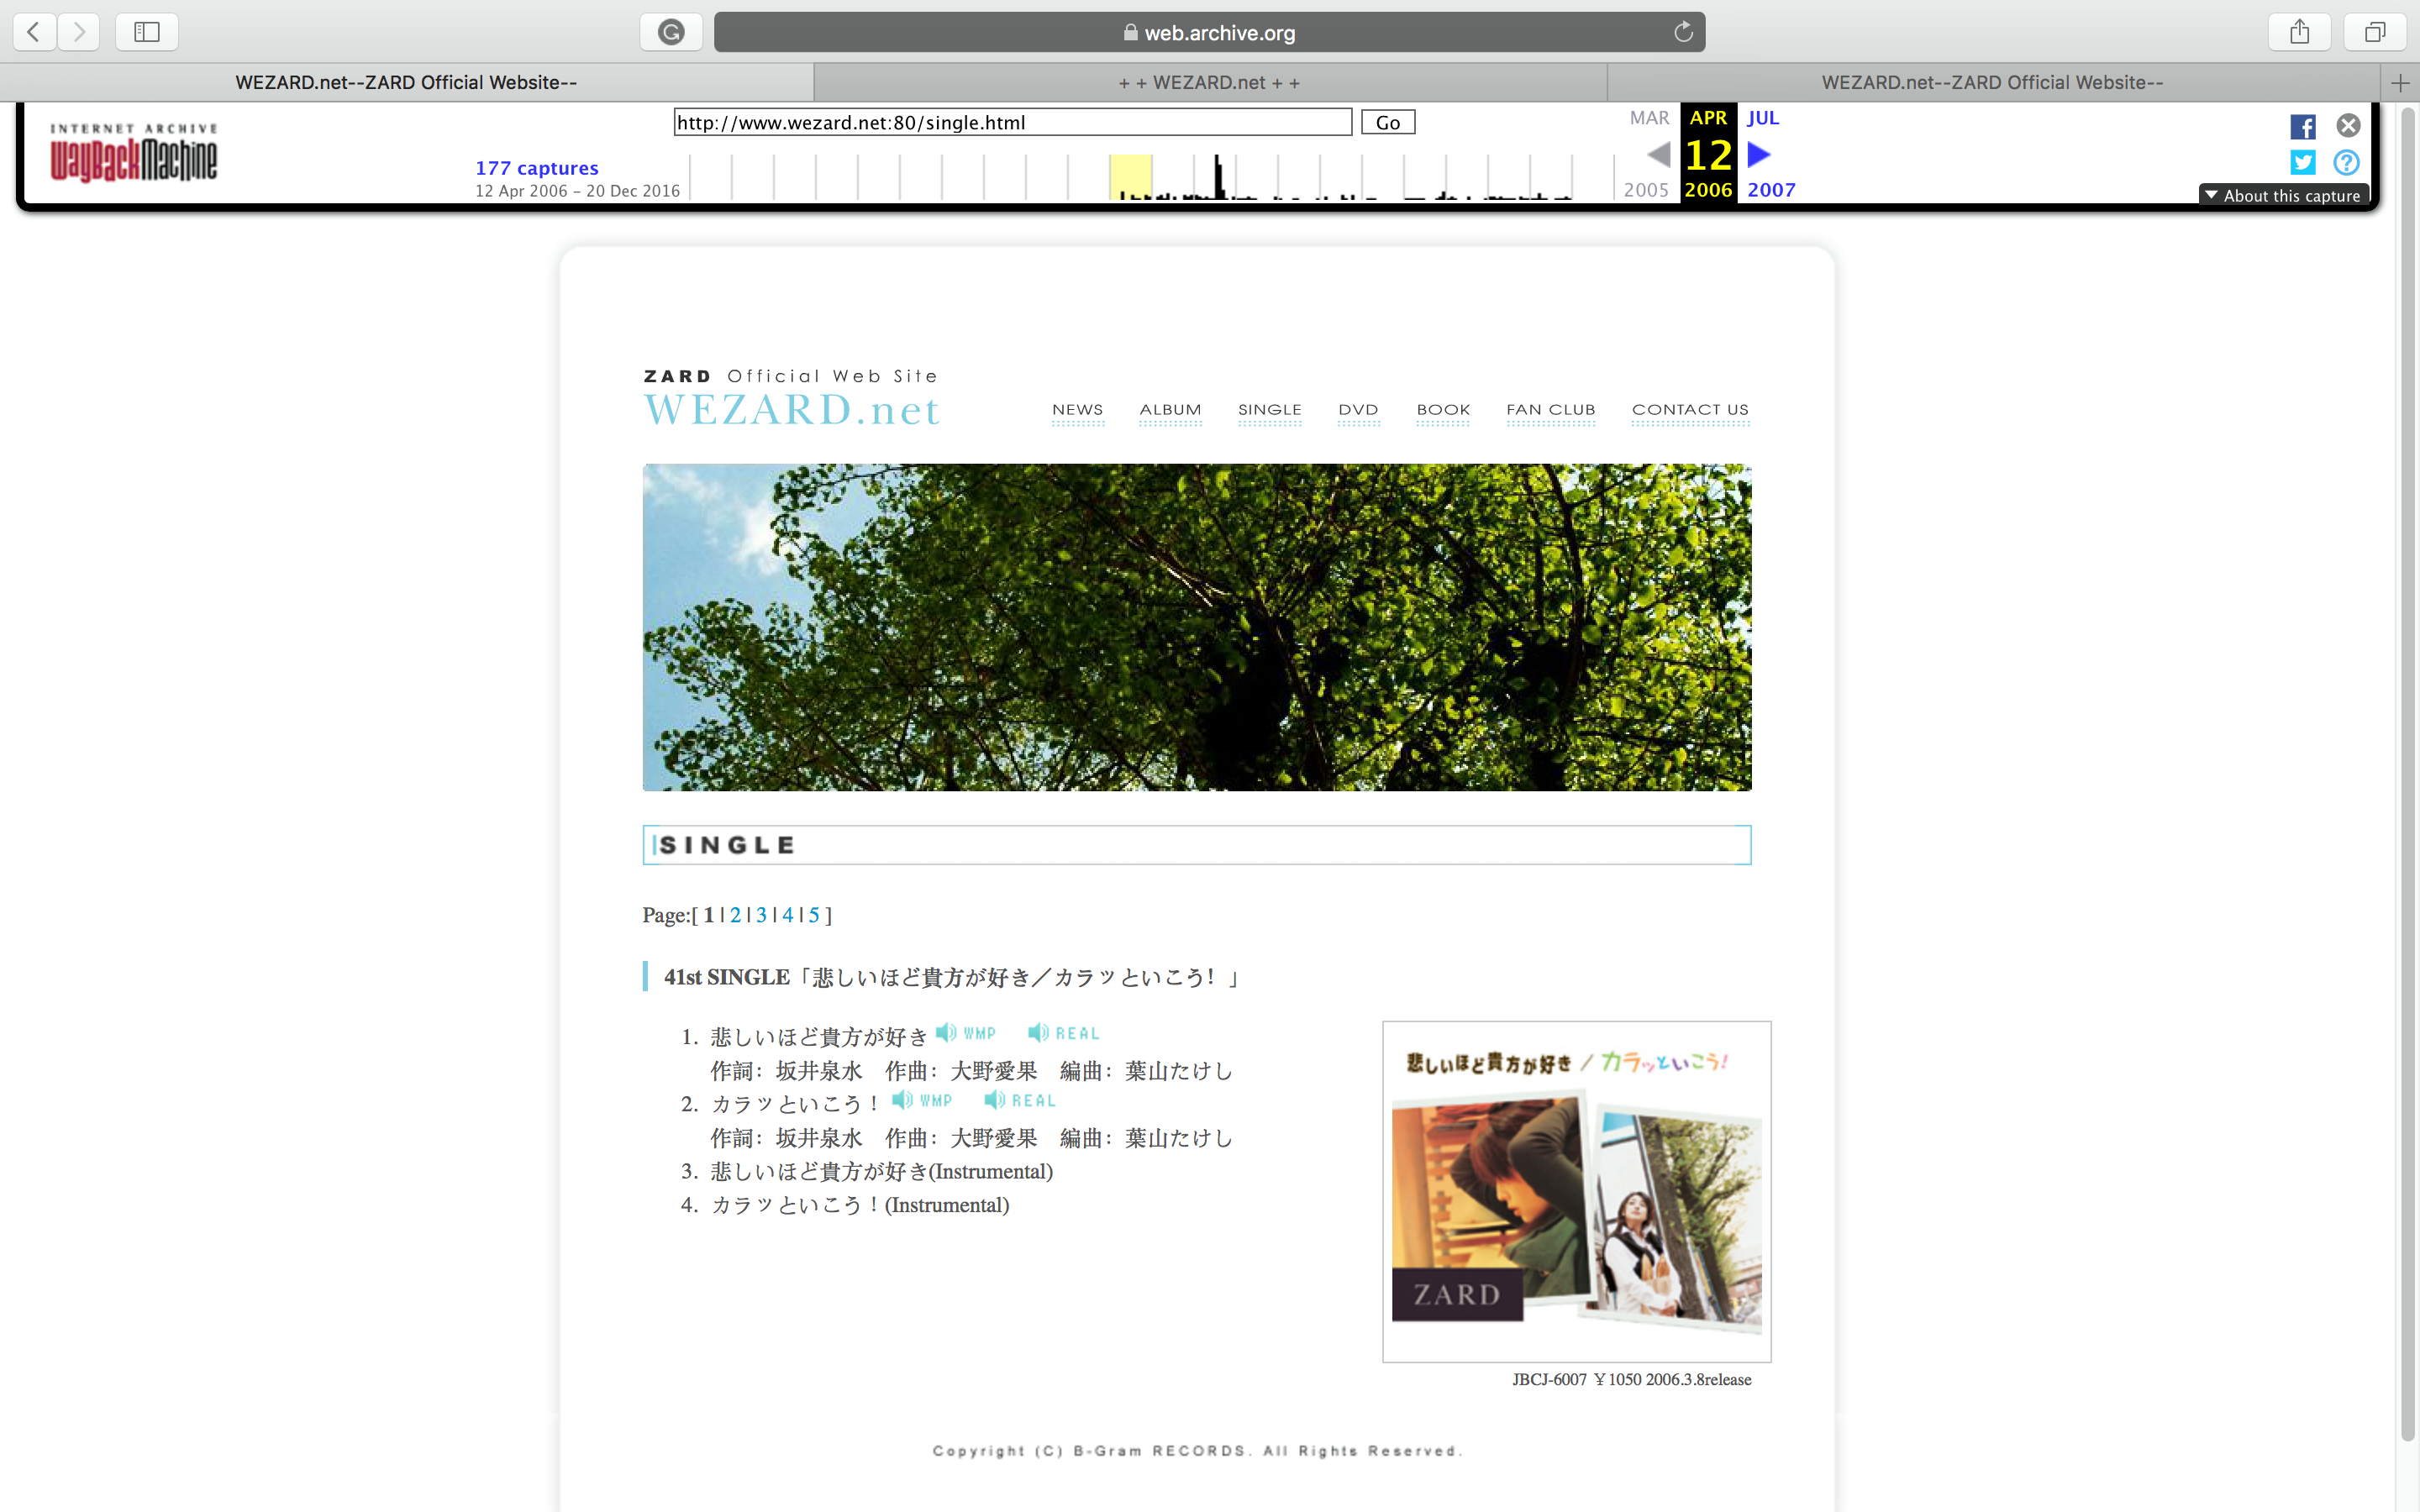Click the Go button beside URL field

click(x=1387, y=122)
